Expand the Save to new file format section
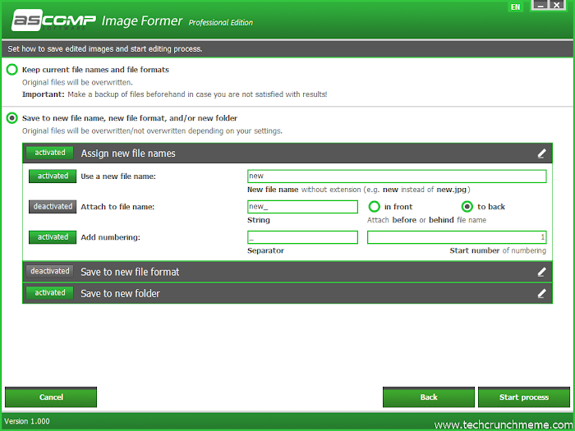575x431 pixels. pyautogui.click(x=287, y=272)
